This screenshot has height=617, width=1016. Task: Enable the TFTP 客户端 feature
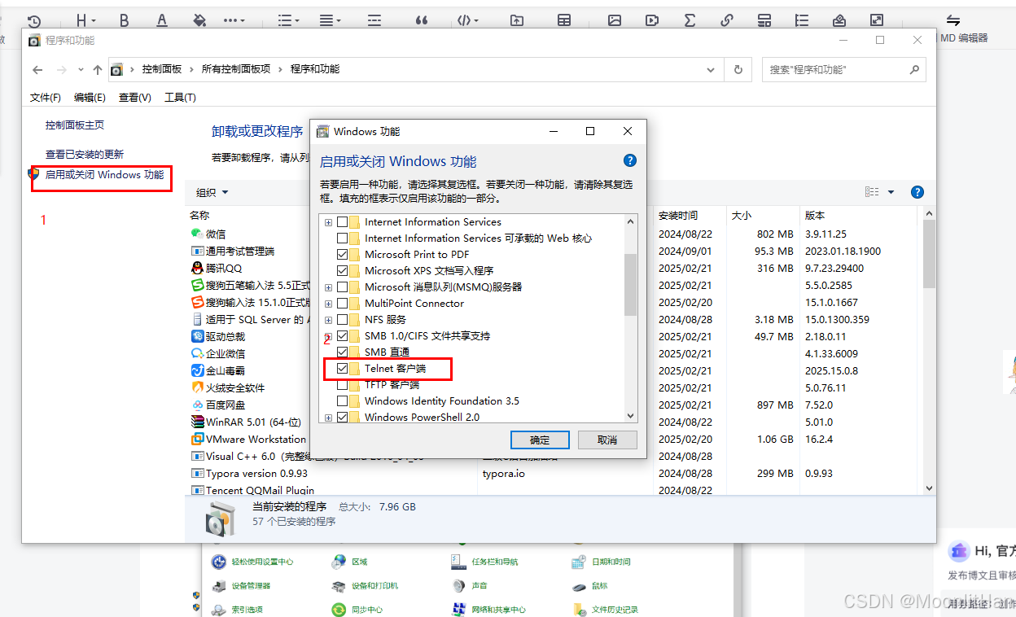[x=342, y=384]
